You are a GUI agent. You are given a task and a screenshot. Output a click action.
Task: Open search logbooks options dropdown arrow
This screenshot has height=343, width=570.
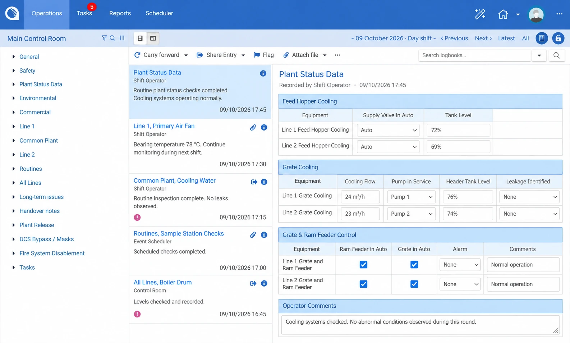click(539, 55)
